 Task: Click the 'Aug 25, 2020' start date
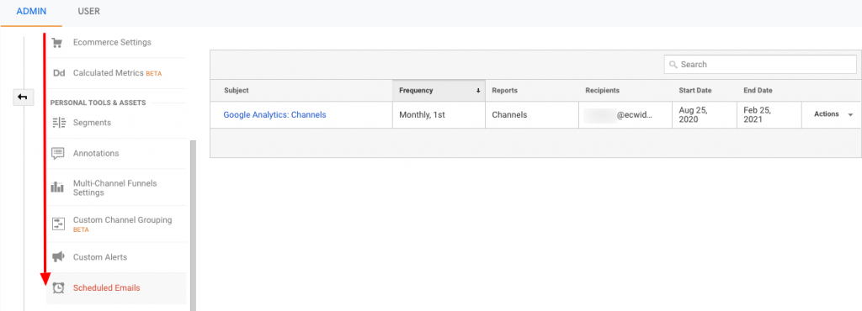point(694,114)
